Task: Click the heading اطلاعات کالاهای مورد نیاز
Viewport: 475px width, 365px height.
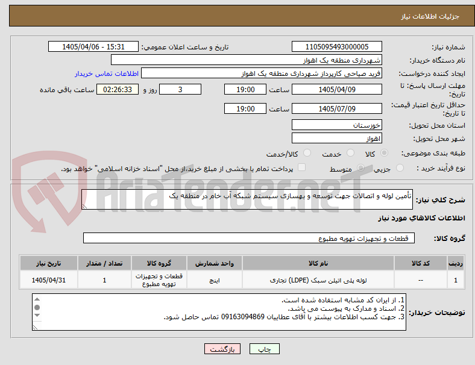Action: click(x=421, y=218)
